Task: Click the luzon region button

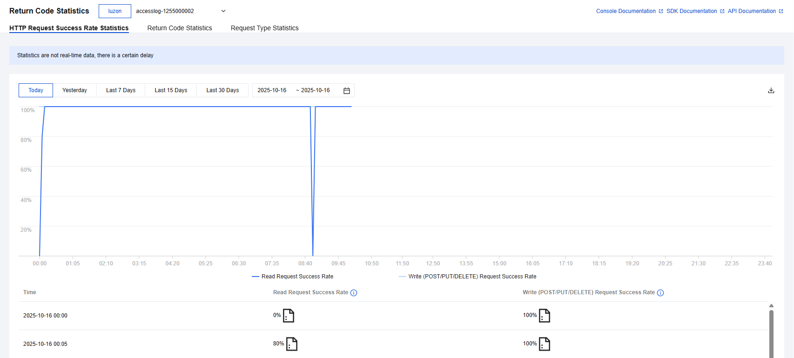Action: click(115, 11)
